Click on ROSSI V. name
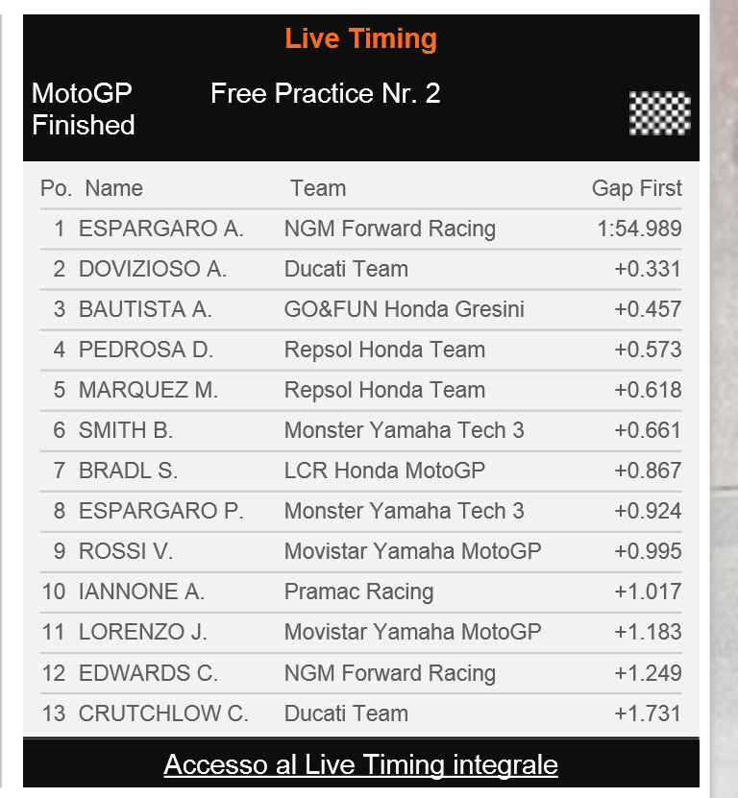Viewport: 738px width, 798px height. pyautogui.click(x=125, y=551)
